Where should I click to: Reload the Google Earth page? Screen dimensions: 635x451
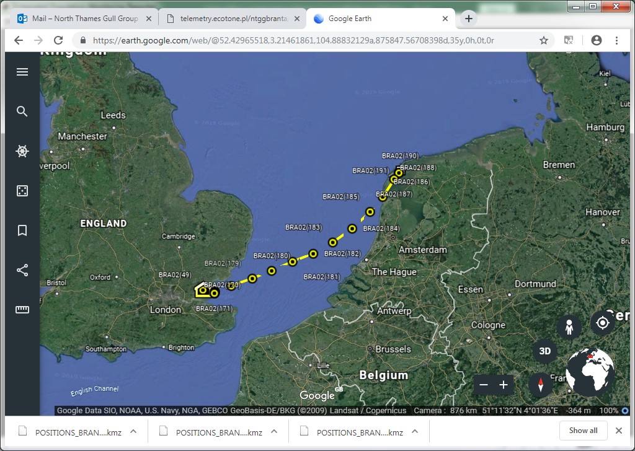point(58,40)
